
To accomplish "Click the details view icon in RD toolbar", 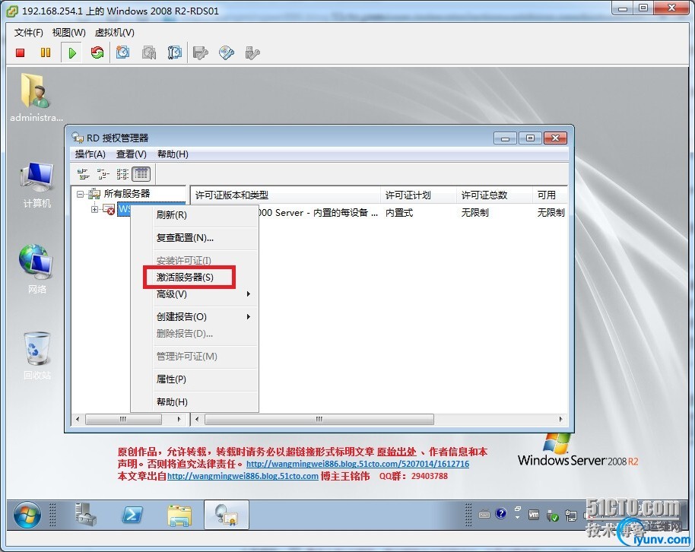I will [x=141, y=174].
